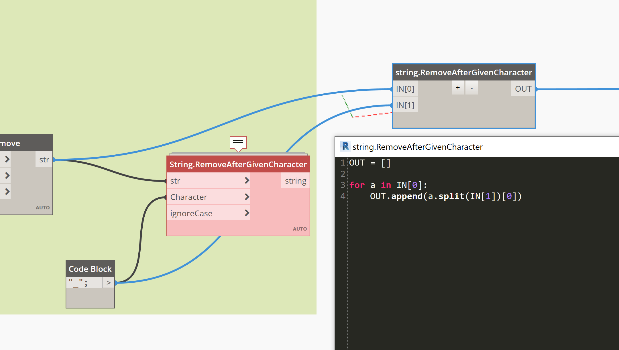Add input port with plus button

pos(458,88)
